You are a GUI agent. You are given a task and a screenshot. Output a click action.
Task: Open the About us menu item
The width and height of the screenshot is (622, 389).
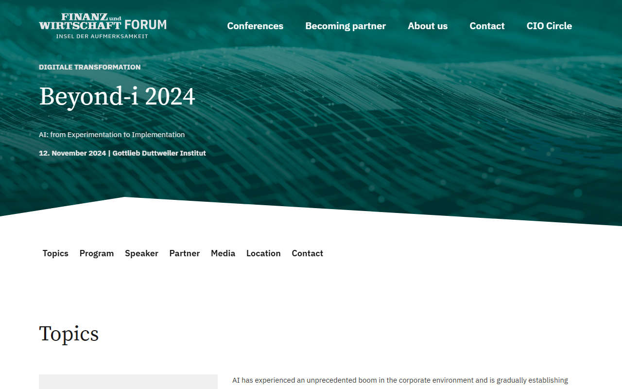428,26
